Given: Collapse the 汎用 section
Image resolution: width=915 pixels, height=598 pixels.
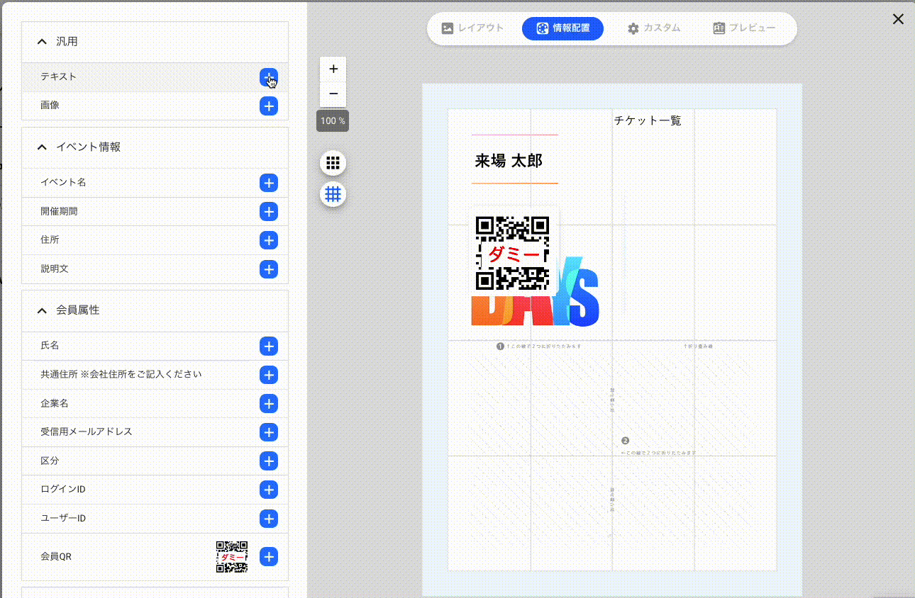Looking at the screenshot, I should pos(42,42).
